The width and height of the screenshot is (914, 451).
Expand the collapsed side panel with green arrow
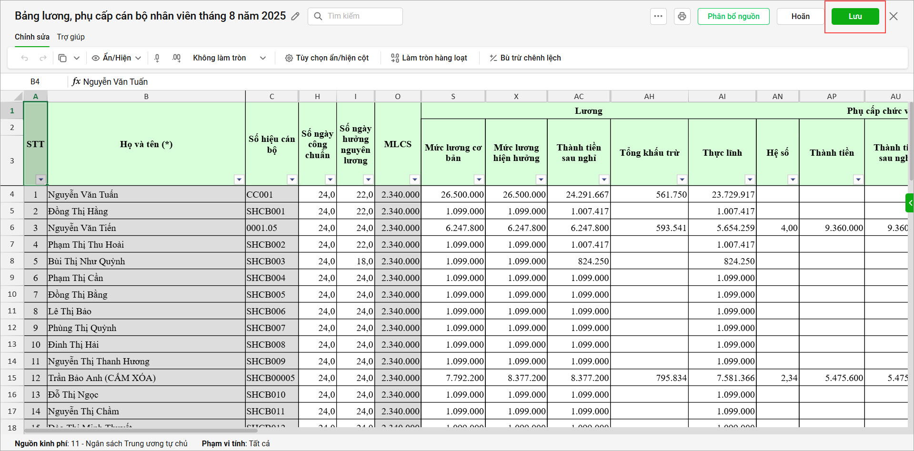910,203
